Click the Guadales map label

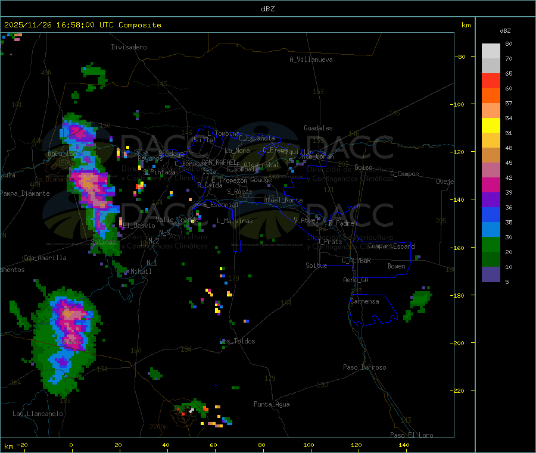pos(318,128)
